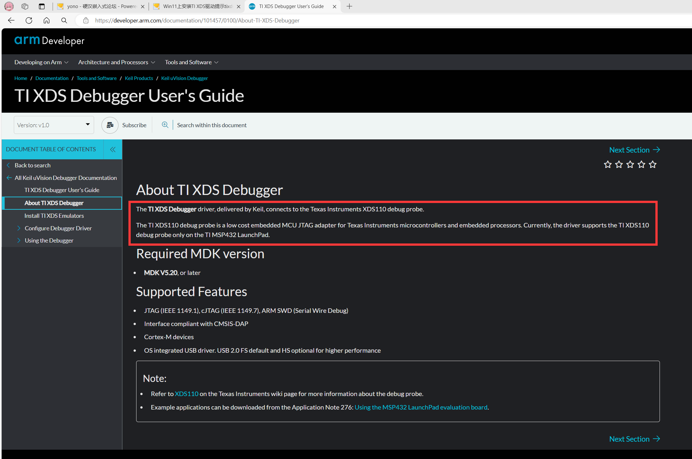This screenshot has height=459, width=692.
Task: Close the TI XDS Debugger User's Guide tab
Action: (x=335, y=6)
